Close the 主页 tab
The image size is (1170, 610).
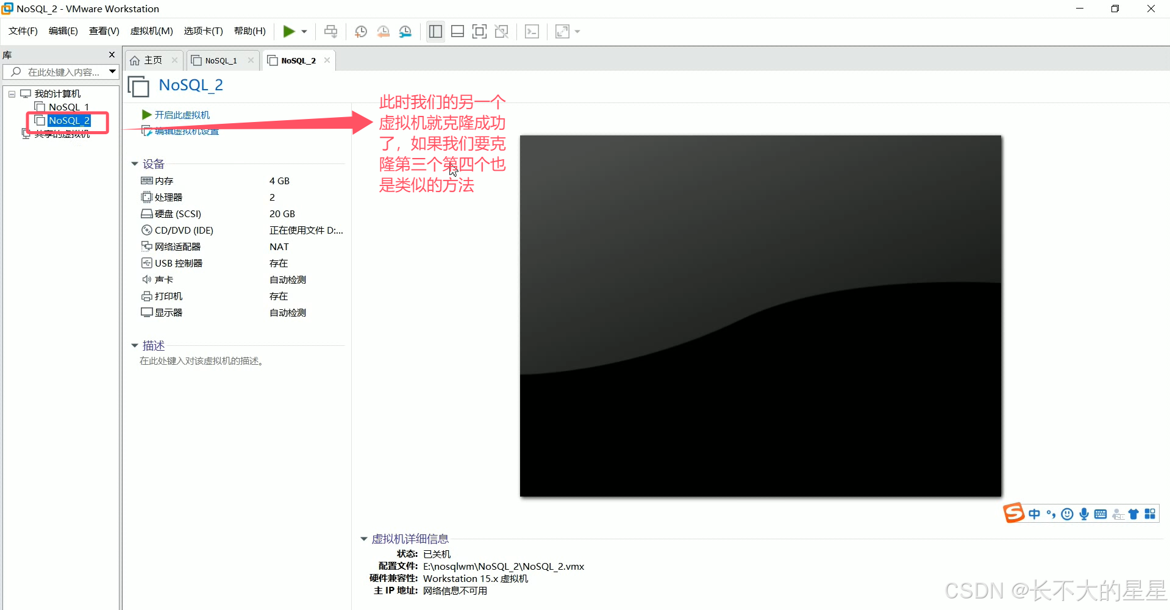click(x=174, y=60)
